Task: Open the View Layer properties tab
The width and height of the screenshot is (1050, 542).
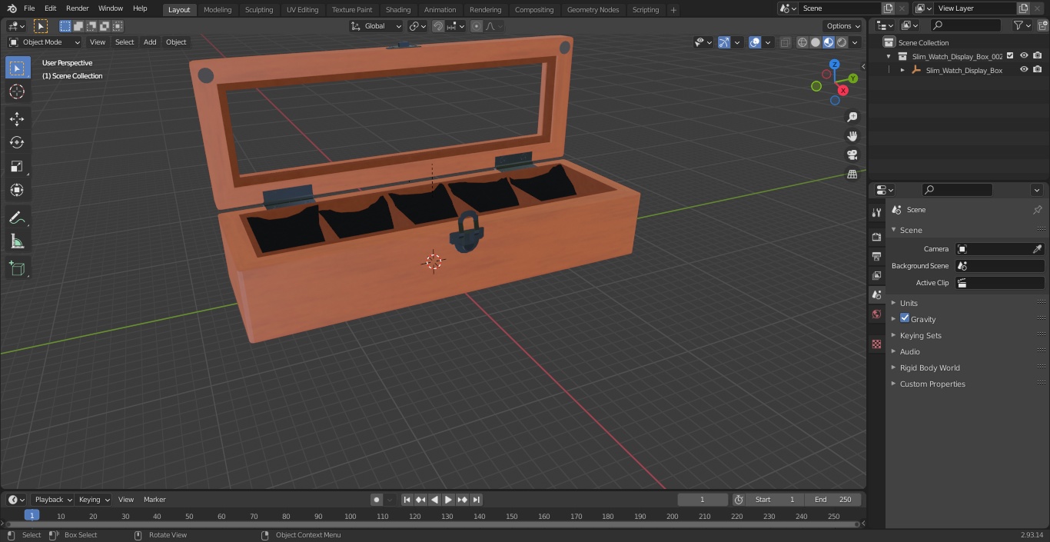Action: [x=876, y=275]
